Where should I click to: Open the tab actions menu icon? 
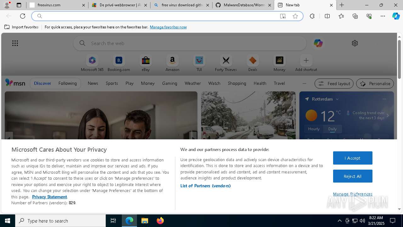click(x=19, y=5)
